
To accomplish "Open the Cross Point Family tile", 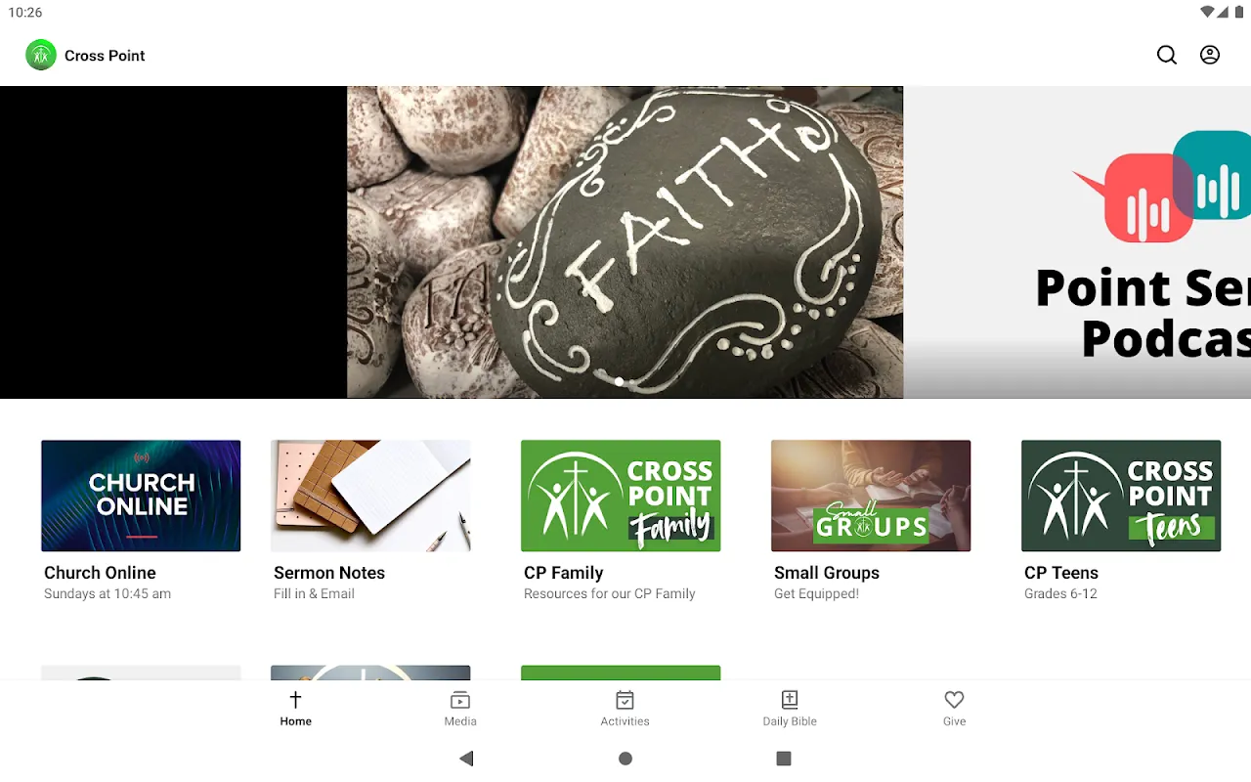I will [621, 496].
